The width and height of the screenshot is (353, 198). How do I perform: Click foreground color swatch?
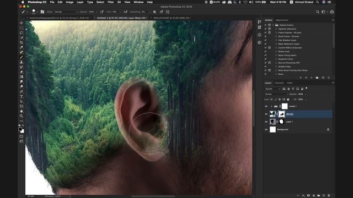coord(20,129)
